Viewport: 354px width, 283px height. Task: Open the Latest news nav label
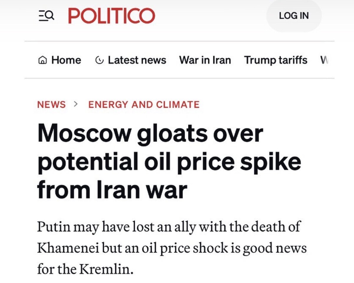point(137,60)
